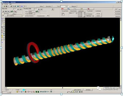The image size is (123, 96).
Task: Switch to the Geometry tab
Action: 48,6
